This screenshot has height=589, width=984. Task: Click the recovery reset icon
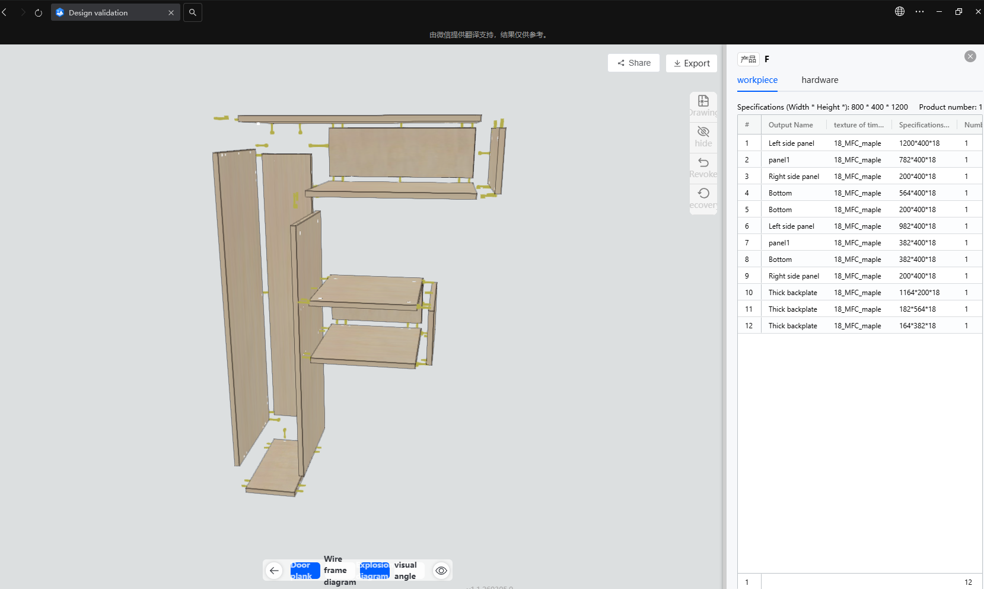tap(703, 193)
